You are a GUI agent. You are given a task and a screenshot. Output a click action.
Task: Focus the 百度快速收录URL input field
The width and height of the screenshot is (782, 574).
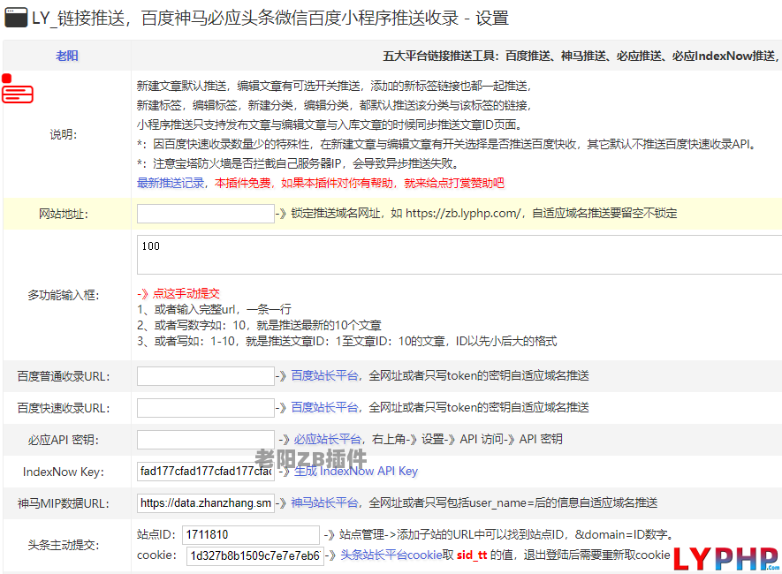pos(206,408)
